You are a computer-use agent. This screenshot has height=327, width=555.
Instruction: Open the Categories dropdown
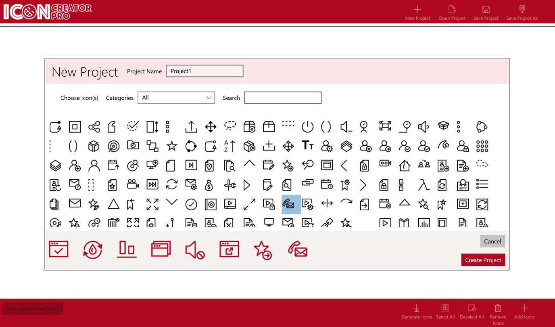[x=176, y=98]
